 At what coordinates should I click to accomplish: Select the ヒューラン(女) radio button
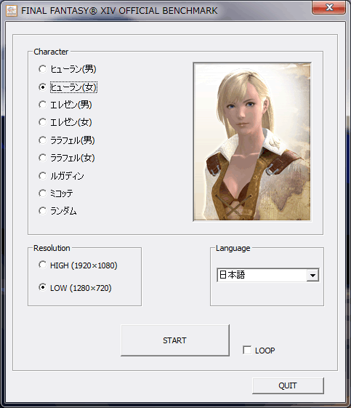(42, 87)
